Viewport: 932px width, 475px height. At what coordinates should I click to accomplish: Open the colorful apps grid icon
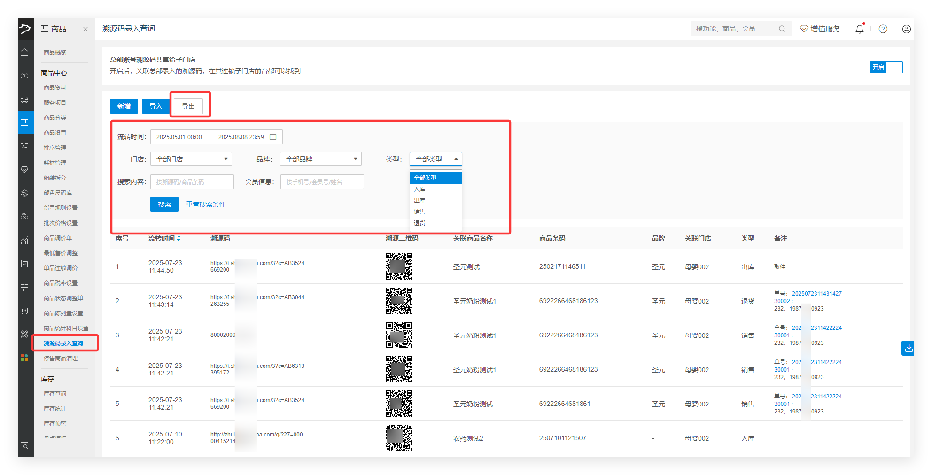click(24, 358)
